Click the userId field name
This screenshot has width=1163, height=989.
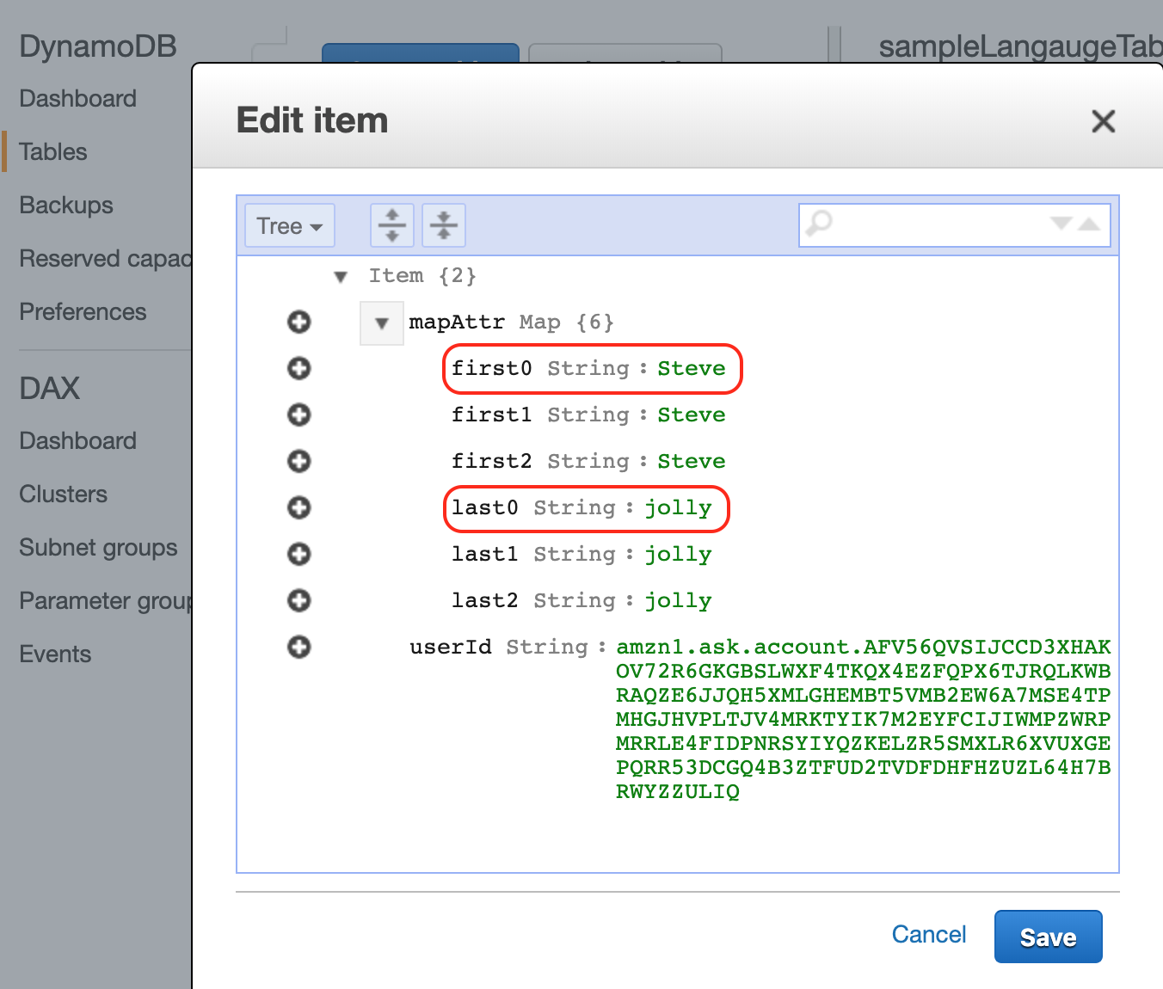[x=451, y=648]
